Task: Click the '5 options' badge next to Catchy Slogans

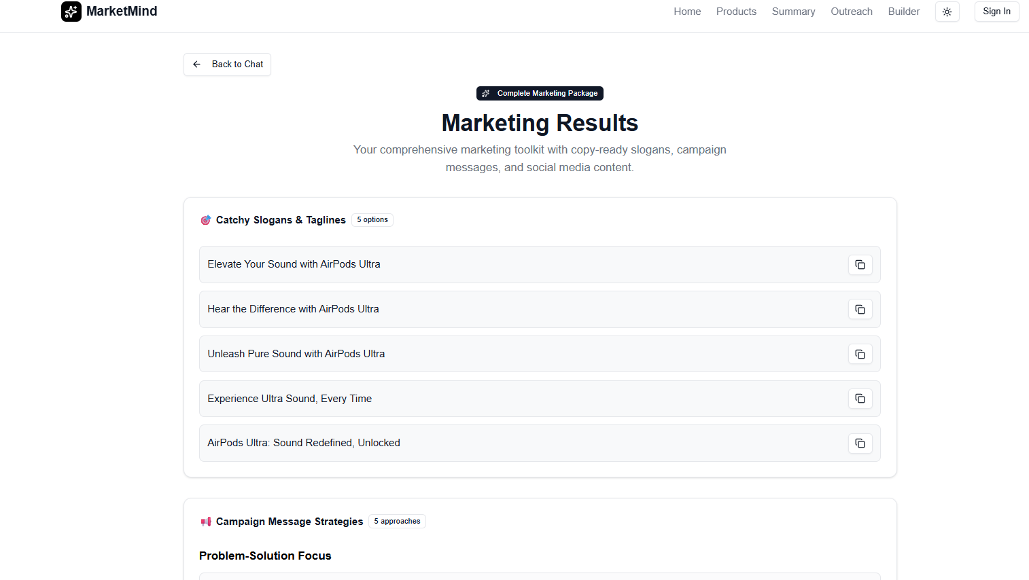Action: tap(372, 219)
